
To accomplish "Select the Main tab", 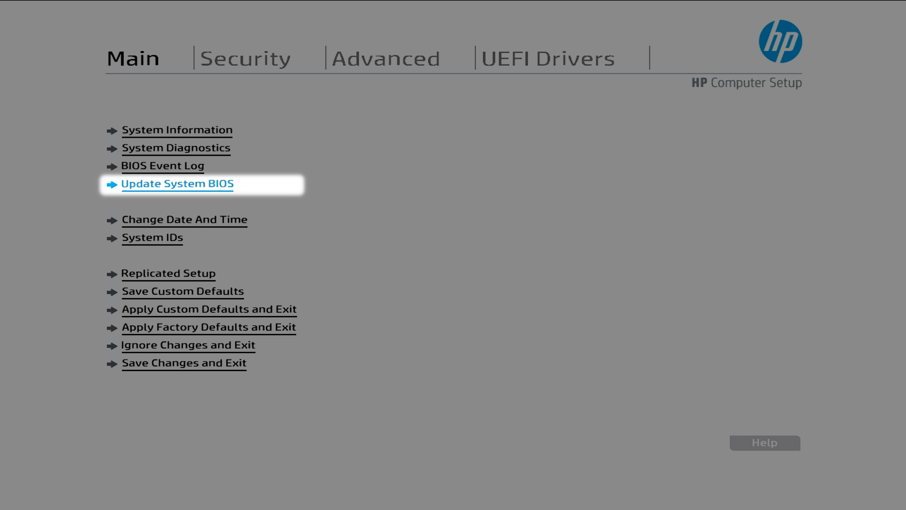I will 133,58.
